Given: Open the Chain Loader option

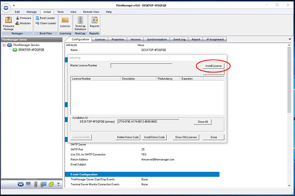Looking at the screenshot, I should pos(46,23).
